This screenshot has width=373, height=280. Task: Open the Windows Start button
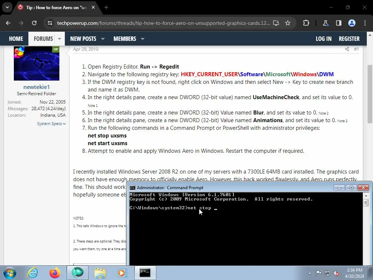click(9, 273)
